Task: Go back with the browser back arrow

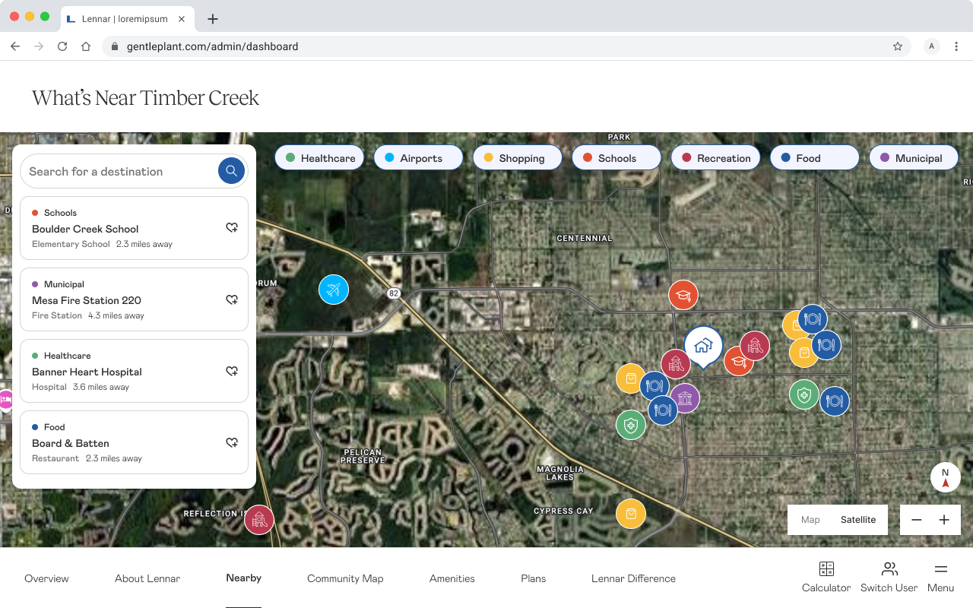Action: [x=15, y=46]
